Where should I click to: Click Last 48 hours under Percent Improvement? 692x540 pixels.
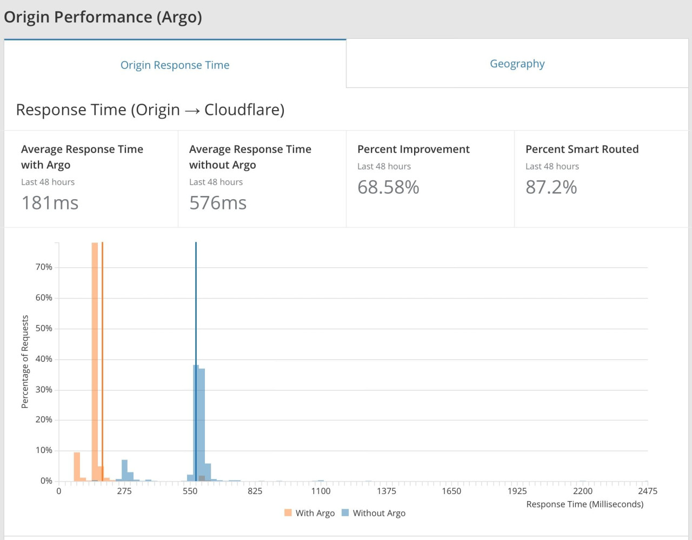[384, 166]
